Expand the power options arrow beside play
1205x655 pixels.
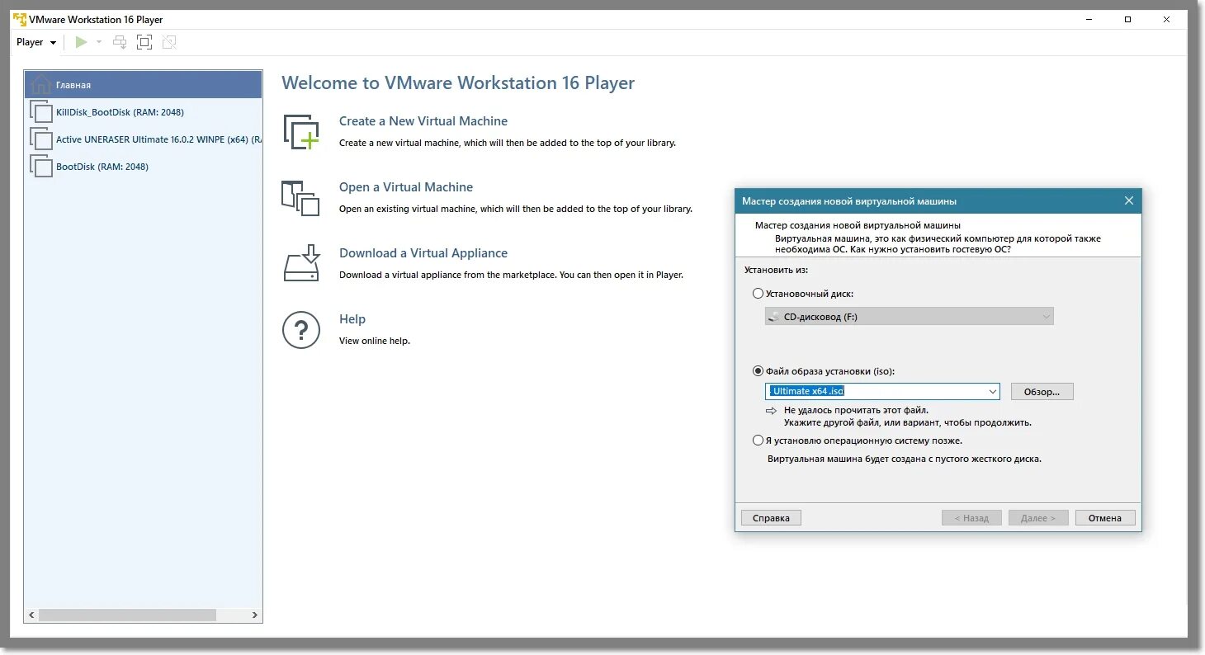pyautogui.click(x=99, y=42)
